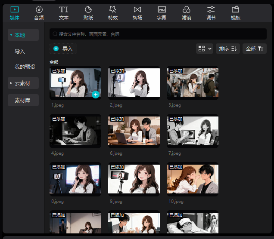The width and height of the screenshot is (274, 239).
Task: Open the 贴纸 stickers panel
Action: [88, 13]
